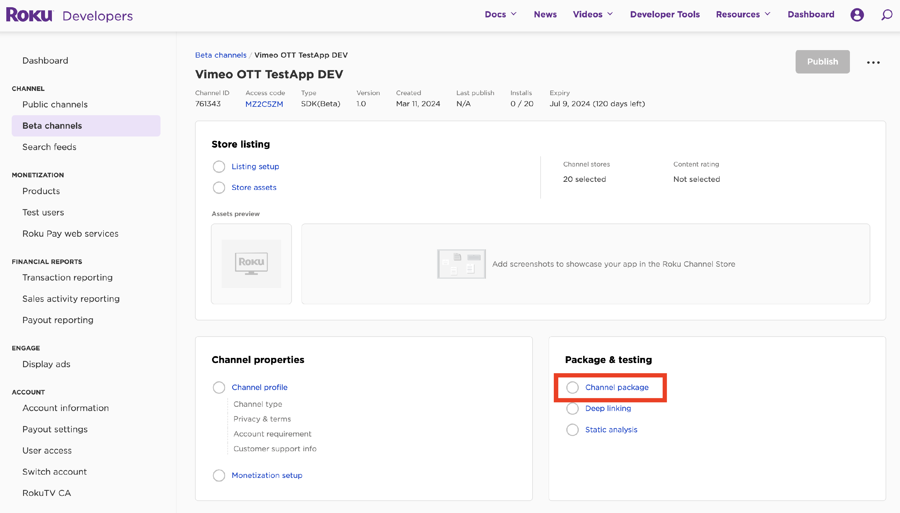Click the search magnifier icon

click(886, 15)
